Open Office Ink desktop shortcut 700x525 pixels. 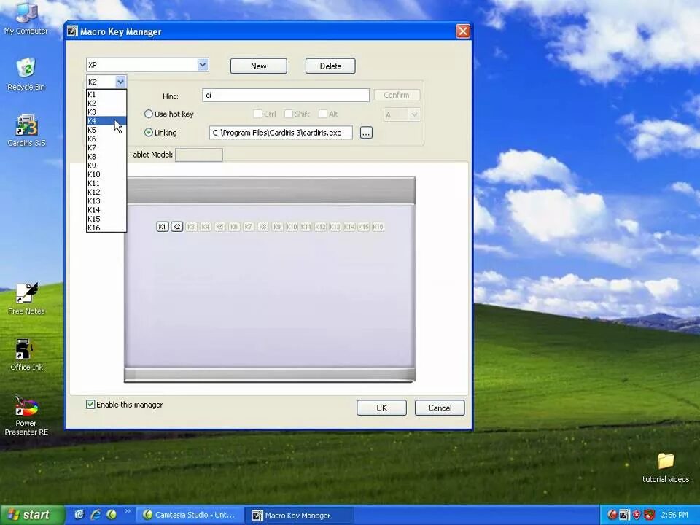[26, 355]
